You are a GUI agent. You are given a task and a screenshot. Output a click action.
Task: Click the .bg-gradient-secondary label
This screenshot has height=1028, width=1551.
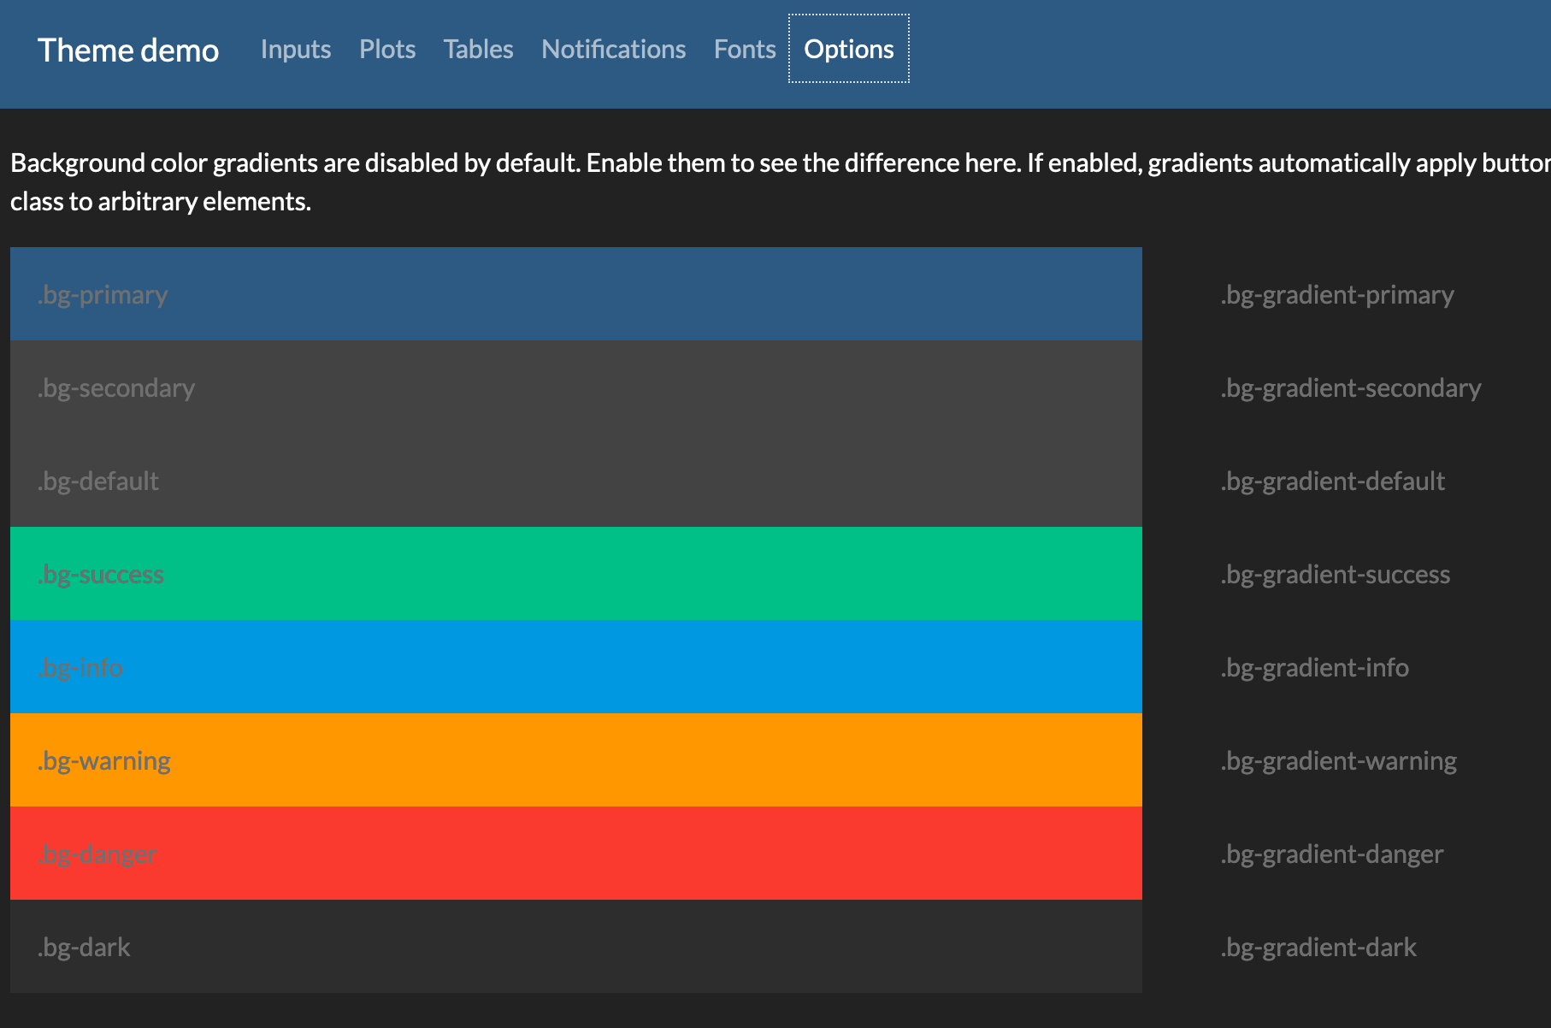coord(1351,388)
